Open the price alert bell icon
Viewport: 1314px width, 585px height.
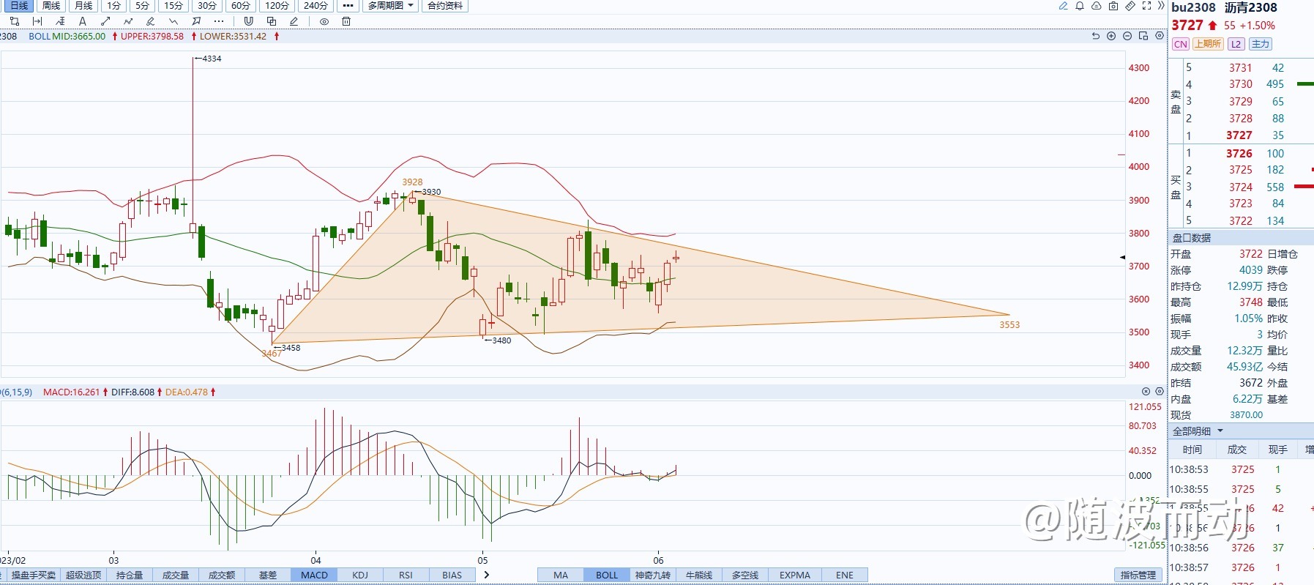1080,6
